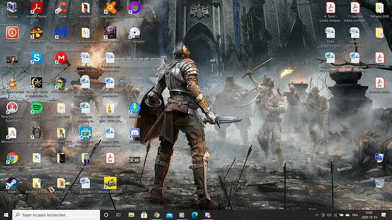Open Task View on taskbar
The width and height of the screenshot is (392, 220).
[119, 215]
